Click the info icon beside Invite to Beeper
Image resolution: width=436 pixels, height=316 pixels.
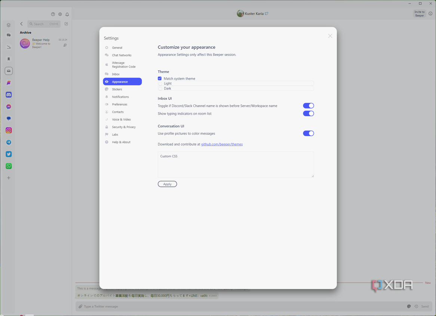(x=430, y=13)
